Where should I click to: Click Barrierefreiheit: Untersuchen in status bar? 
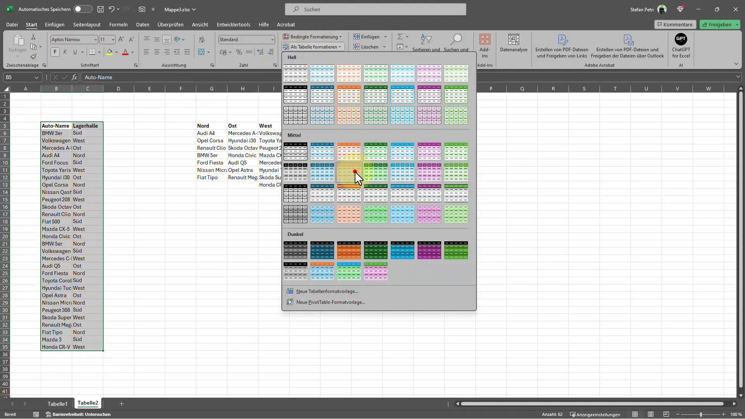click(78, 414)
